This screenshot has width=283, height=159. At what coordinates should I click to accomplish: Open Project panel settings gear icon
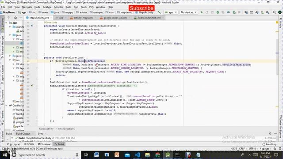[15, 18]
